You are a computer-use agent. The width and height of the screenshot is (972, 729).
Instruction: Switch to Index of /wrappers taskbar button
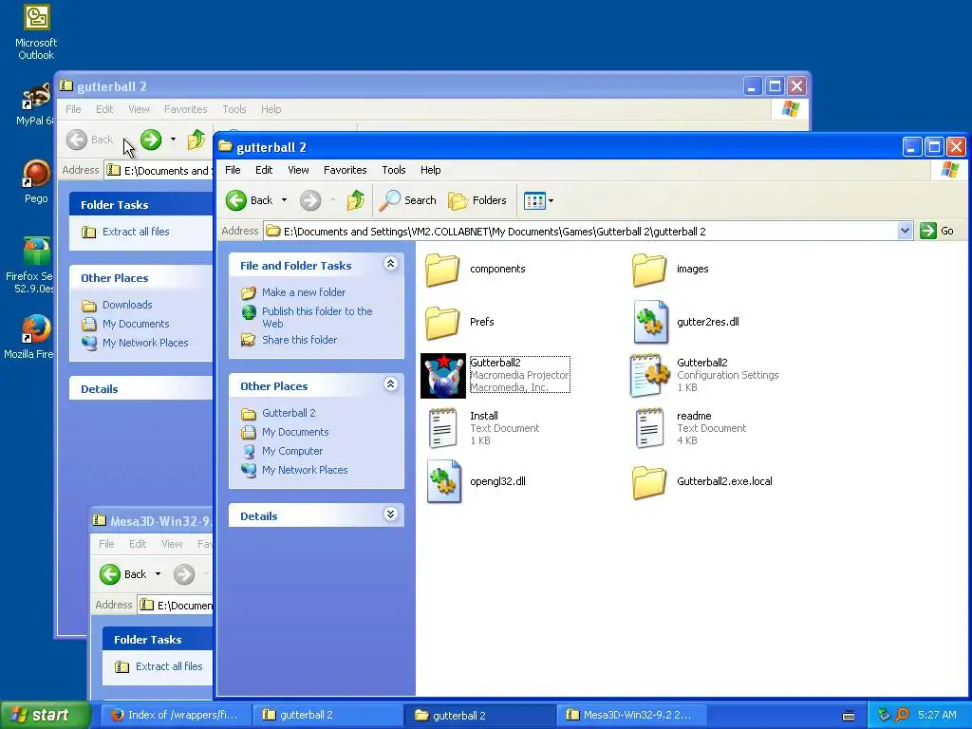pos(176,716)
